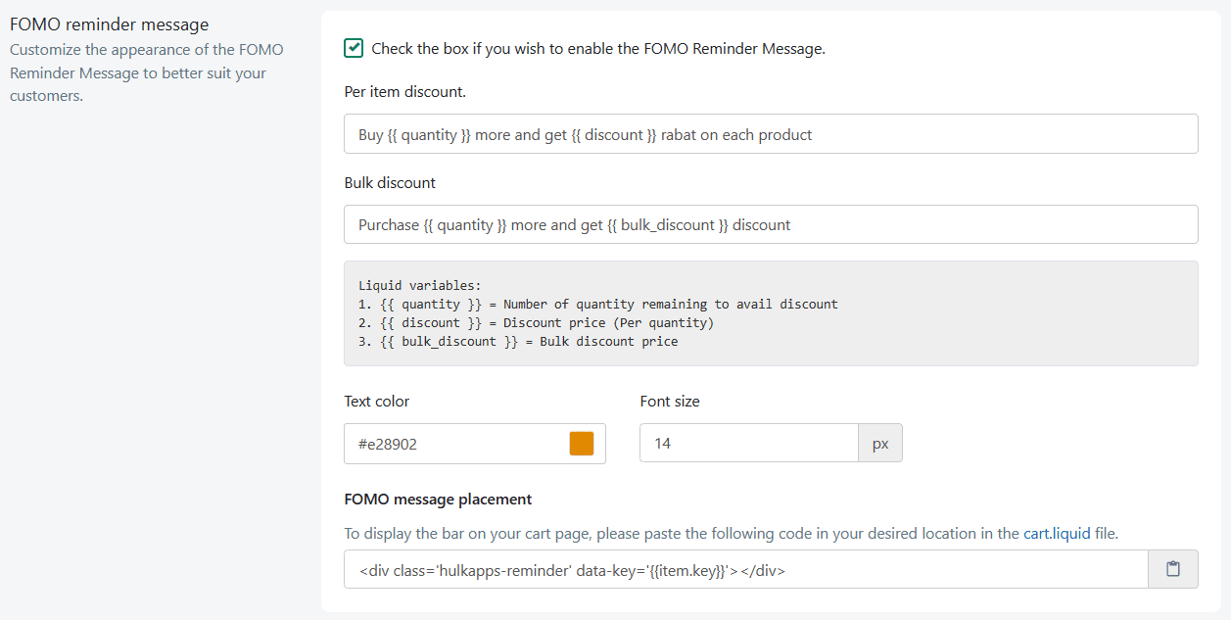The width and height of the screenshot is (1231, 620).
Task: Click the 'Text color' label
Action: click(x=377, y=402)
